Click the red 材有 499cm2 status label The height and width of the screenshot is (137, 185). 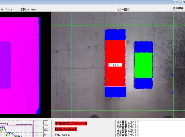(66, 129)
